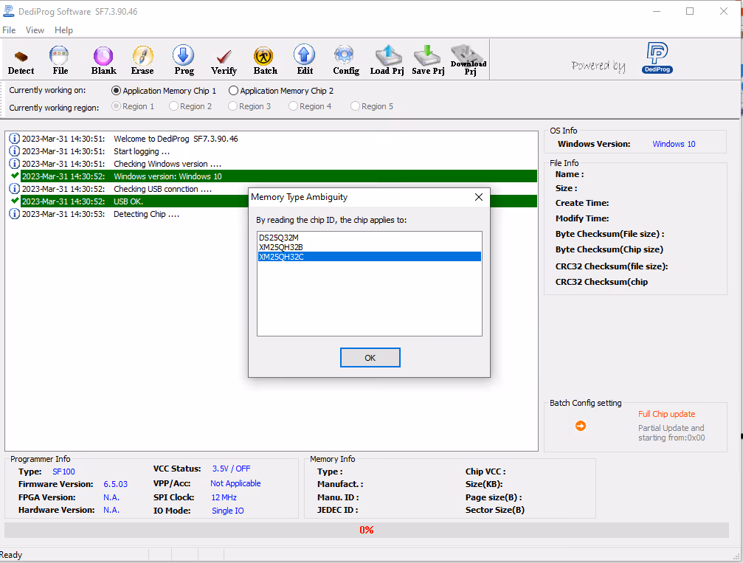Close the Memory Type Ambiguity dialog

[x=479, y=197]
